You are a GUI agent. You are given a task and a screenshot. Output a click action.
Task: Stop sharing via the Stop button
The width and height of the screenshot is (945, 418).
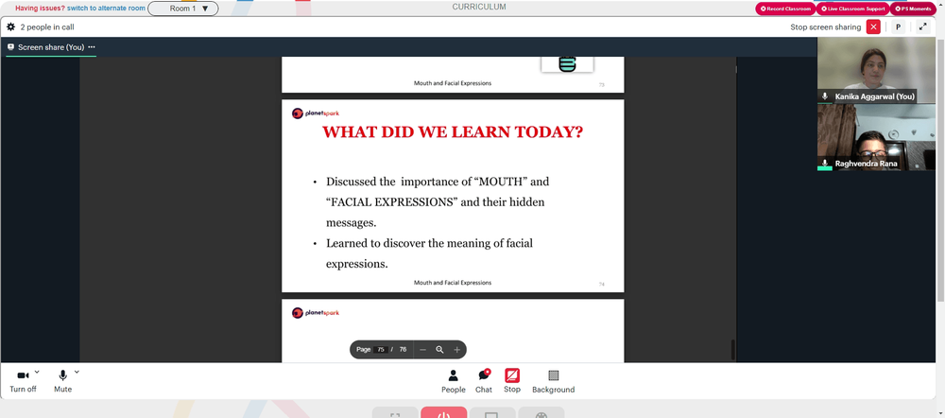pos(512,381)
